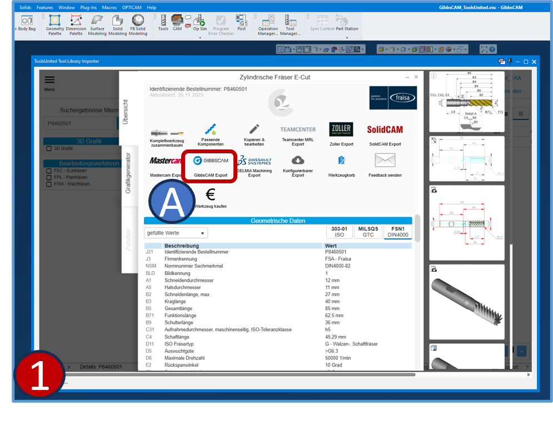Expand the gefüllte Werte dropdown

point(176,233)
